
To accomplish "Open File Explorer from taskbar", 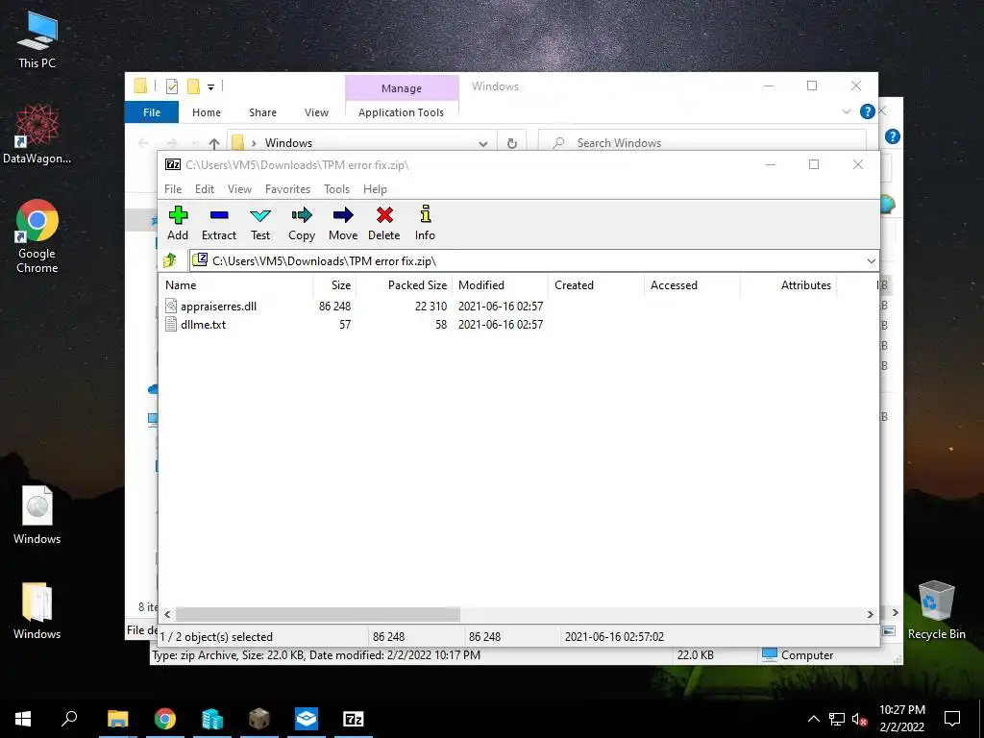I will tap(118, 719).
